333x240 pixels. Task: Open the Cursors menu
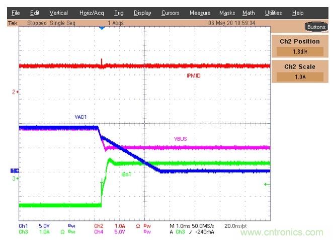tap(170, 13)
